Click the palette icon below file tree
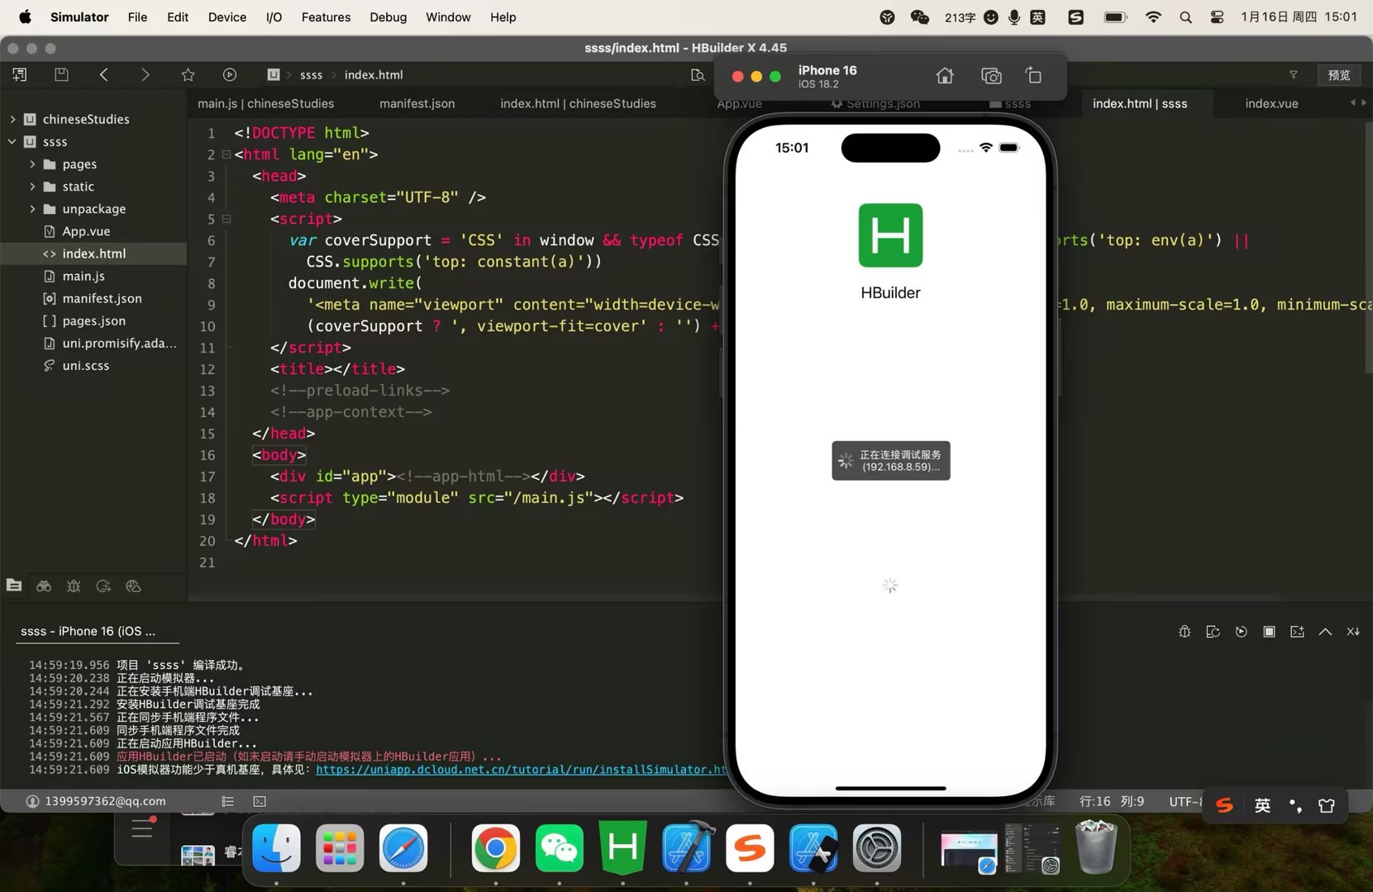 point(133,586)
